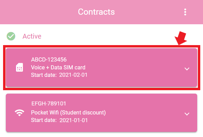Click the green Active checkmark icon
The height and width of the screenshot is (137, 203).
(x=11, y=36)
